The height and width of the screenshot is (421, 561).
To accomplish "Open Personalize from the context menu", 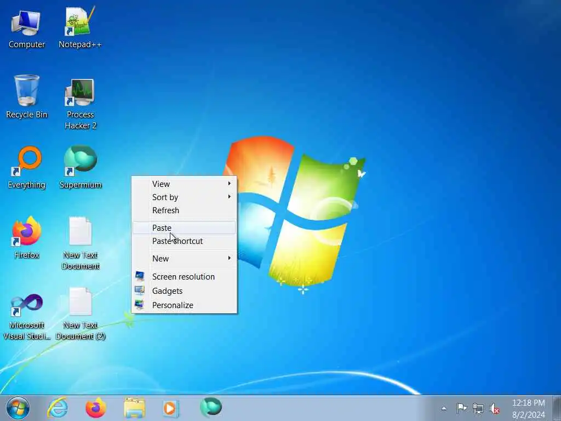I will [184, 305].
